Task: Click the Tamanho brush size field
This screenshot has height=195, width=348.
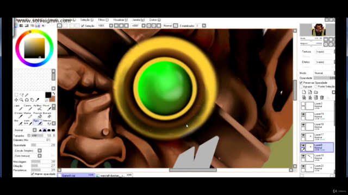Action: [43, 135]
